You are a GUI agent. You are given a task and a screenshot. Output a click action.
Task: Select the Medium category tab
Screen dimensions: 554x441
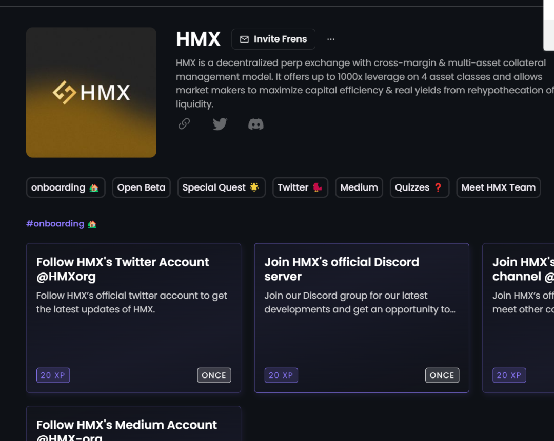359,187
